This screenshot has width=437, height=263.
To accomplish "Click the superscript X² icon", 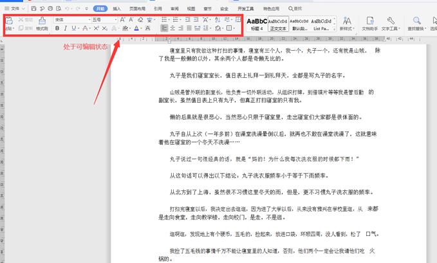I will (97, 29).
